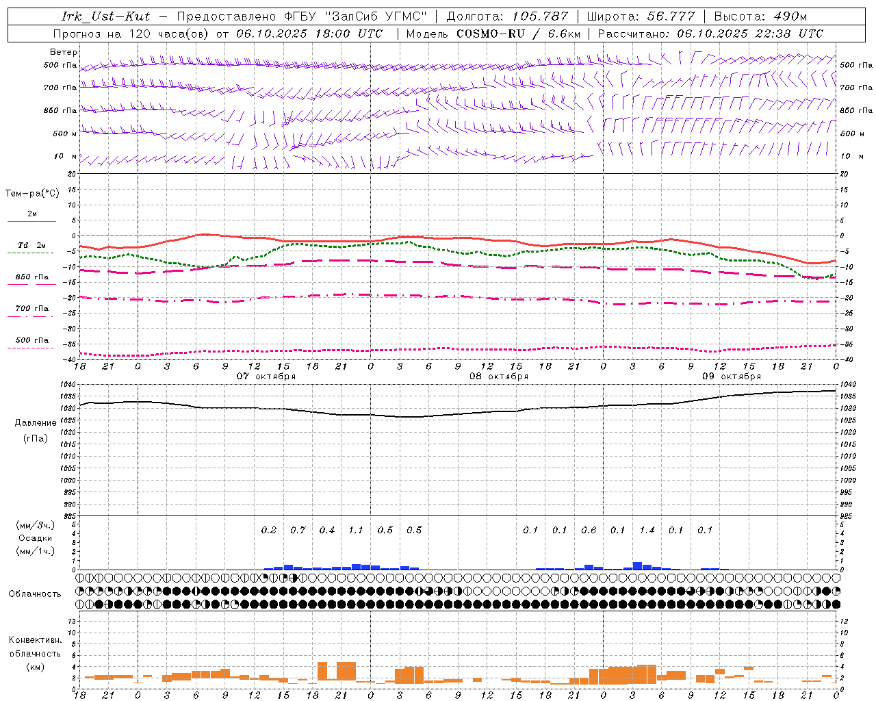
Task: Click the forecast header Прогноз на 120 часа(ов)
Action: pyautogui.click(x=131, y=34)
